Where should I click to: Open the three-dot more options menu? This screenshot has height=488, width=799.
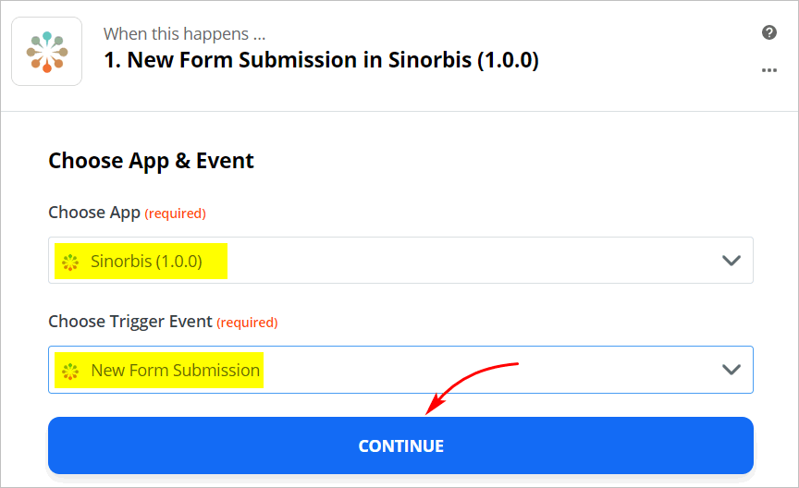[768, 70]
